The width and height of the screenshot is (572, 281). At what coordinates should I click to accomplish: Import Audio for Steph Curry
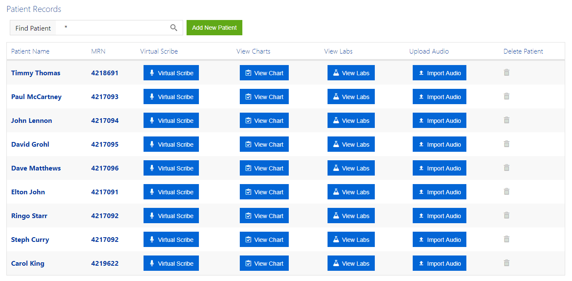[440, 239]
